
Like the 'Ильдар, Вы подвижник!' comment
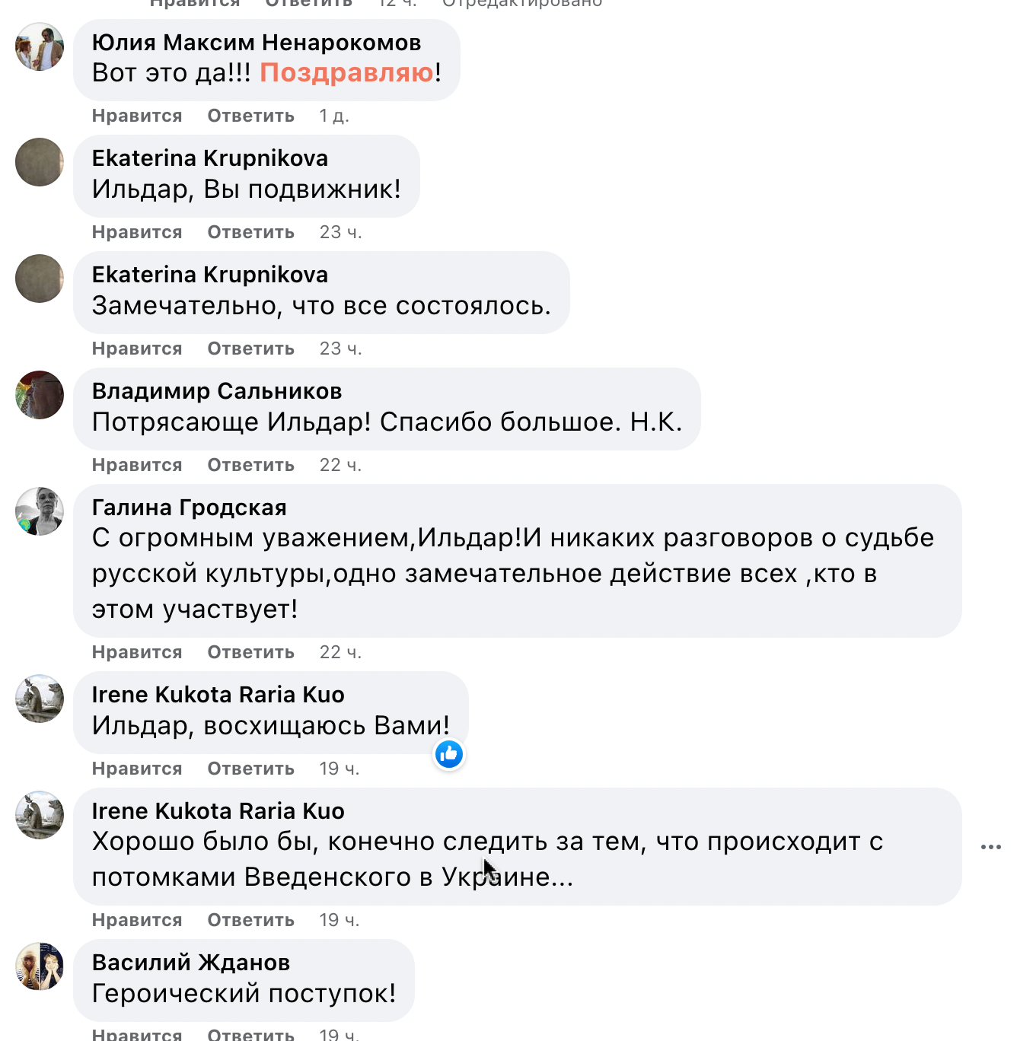click(x=137, y=232)
